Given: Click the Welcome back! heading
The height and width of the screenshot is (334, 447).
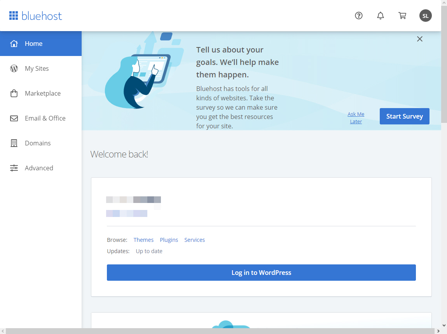Looking at the screenshot, I should click(x=119, y=154).
